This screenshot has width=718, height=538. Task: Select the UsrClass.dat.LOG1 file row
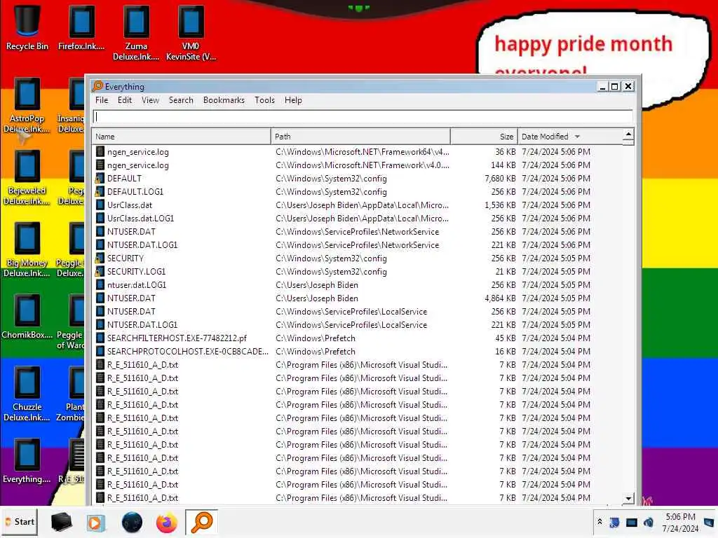coord(357,219)
